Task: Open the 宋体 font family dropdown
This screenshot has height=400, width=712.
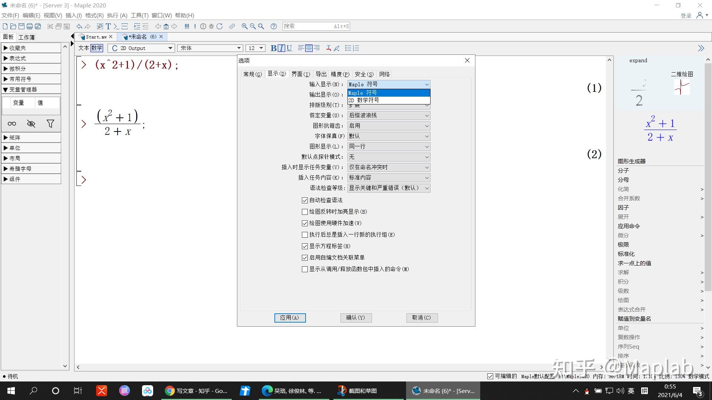Action: 210,48
